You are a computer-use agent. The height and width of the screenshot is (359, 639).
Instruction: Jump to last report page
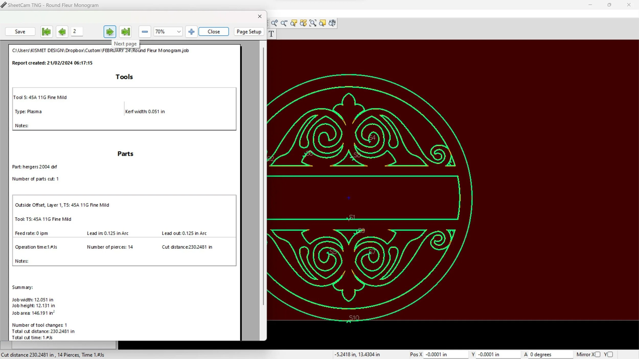click(125, 32)
